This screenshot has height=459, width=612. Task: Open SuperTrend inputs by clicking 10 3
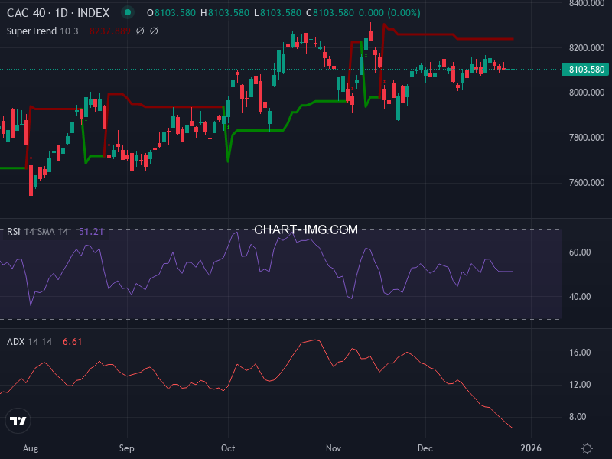pyautogui.click(x=68, y=31)
